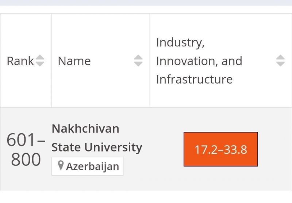This screenshot has width=292, height=203.
Task: Select the Industry, Innovation, and Infrastructure header
Action: pos(199,61)
